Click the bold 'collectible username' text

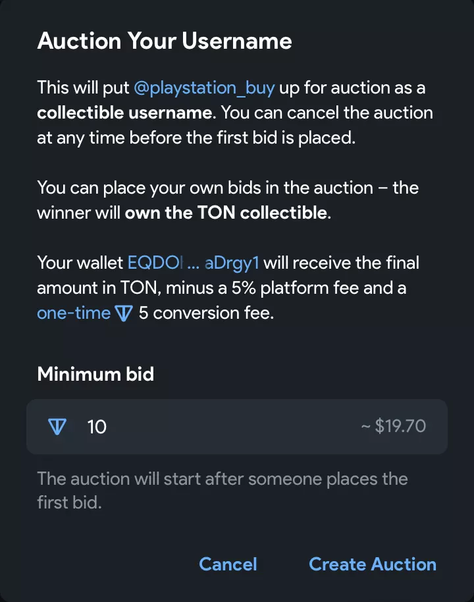pos(124,113)
